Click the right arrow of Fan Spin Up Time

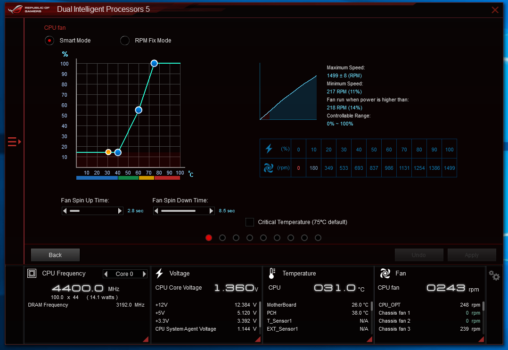(x=120, y=211)
